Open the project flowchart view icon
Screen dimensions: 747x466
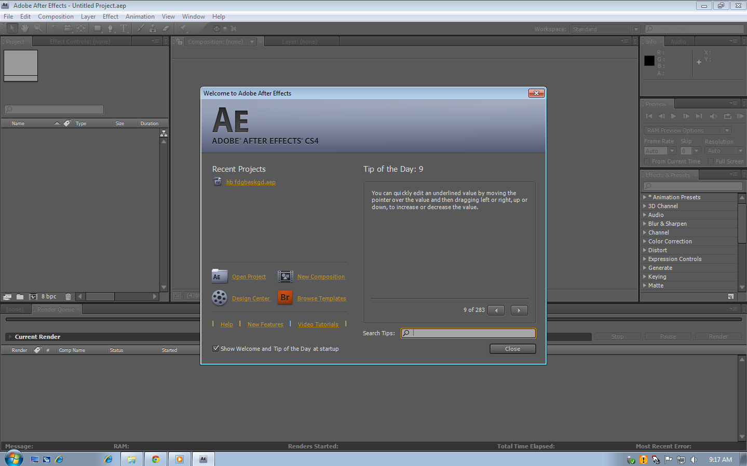[164, 133]
